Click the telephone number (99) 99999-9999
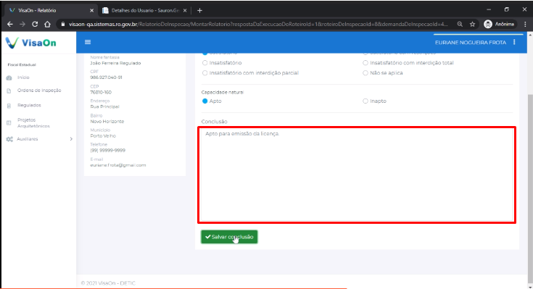The image size is (533, 289). point(108,151)
